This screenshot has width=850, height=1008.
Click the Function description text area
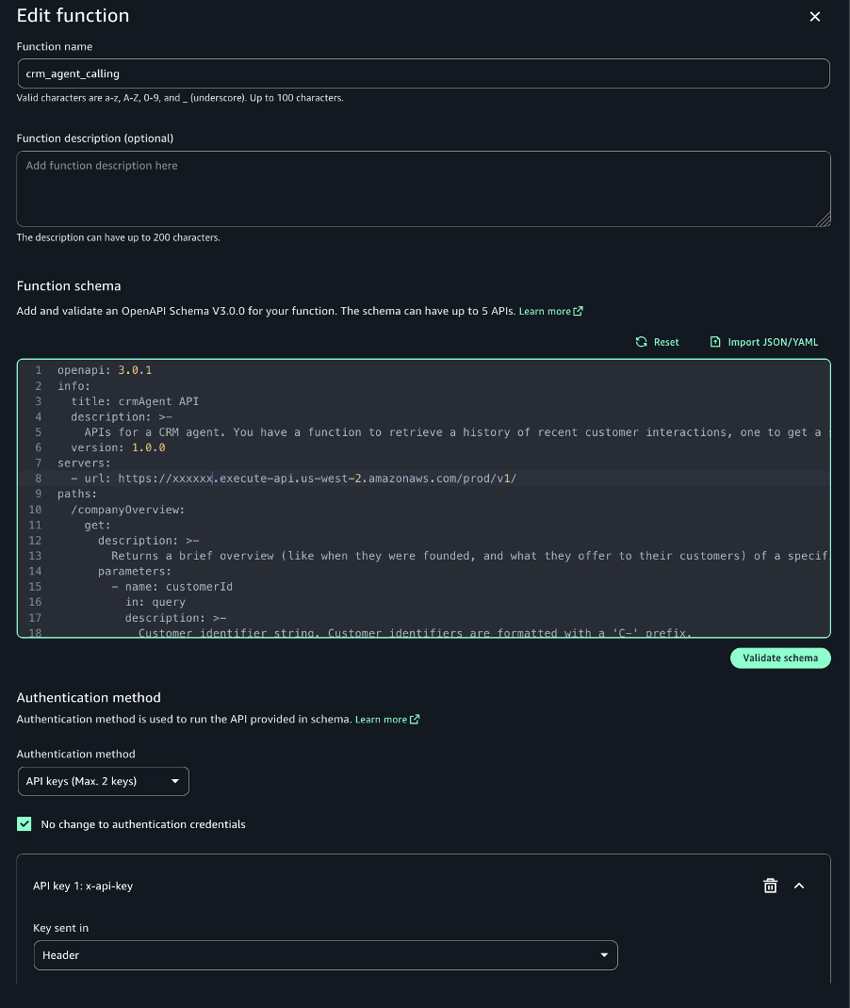(x=423, y=188)
